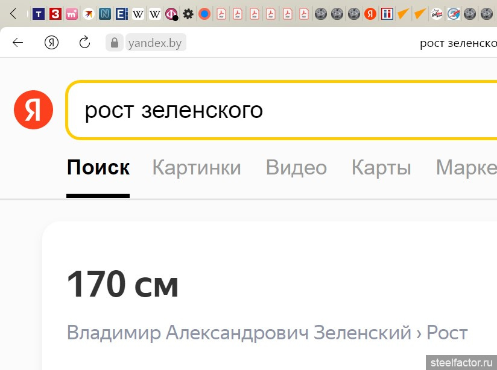The image size is (497, 370).
Task: Select the pink 'Ф' favicon tab
Action: 171,14
